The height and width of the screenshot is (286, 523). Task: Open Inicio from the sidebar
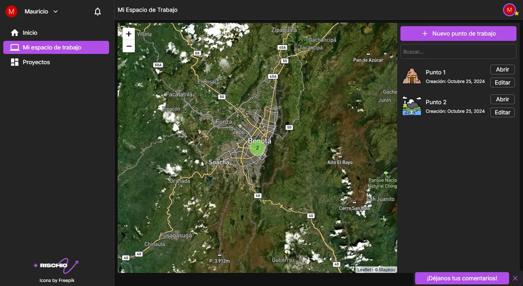tap(30, 33)
